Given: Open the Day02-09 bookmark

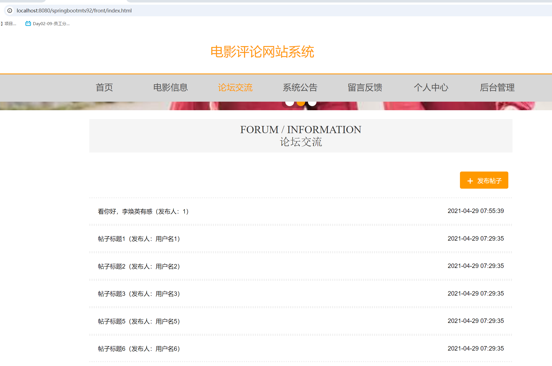Looking at the screenshot, I should coord(48,24).
